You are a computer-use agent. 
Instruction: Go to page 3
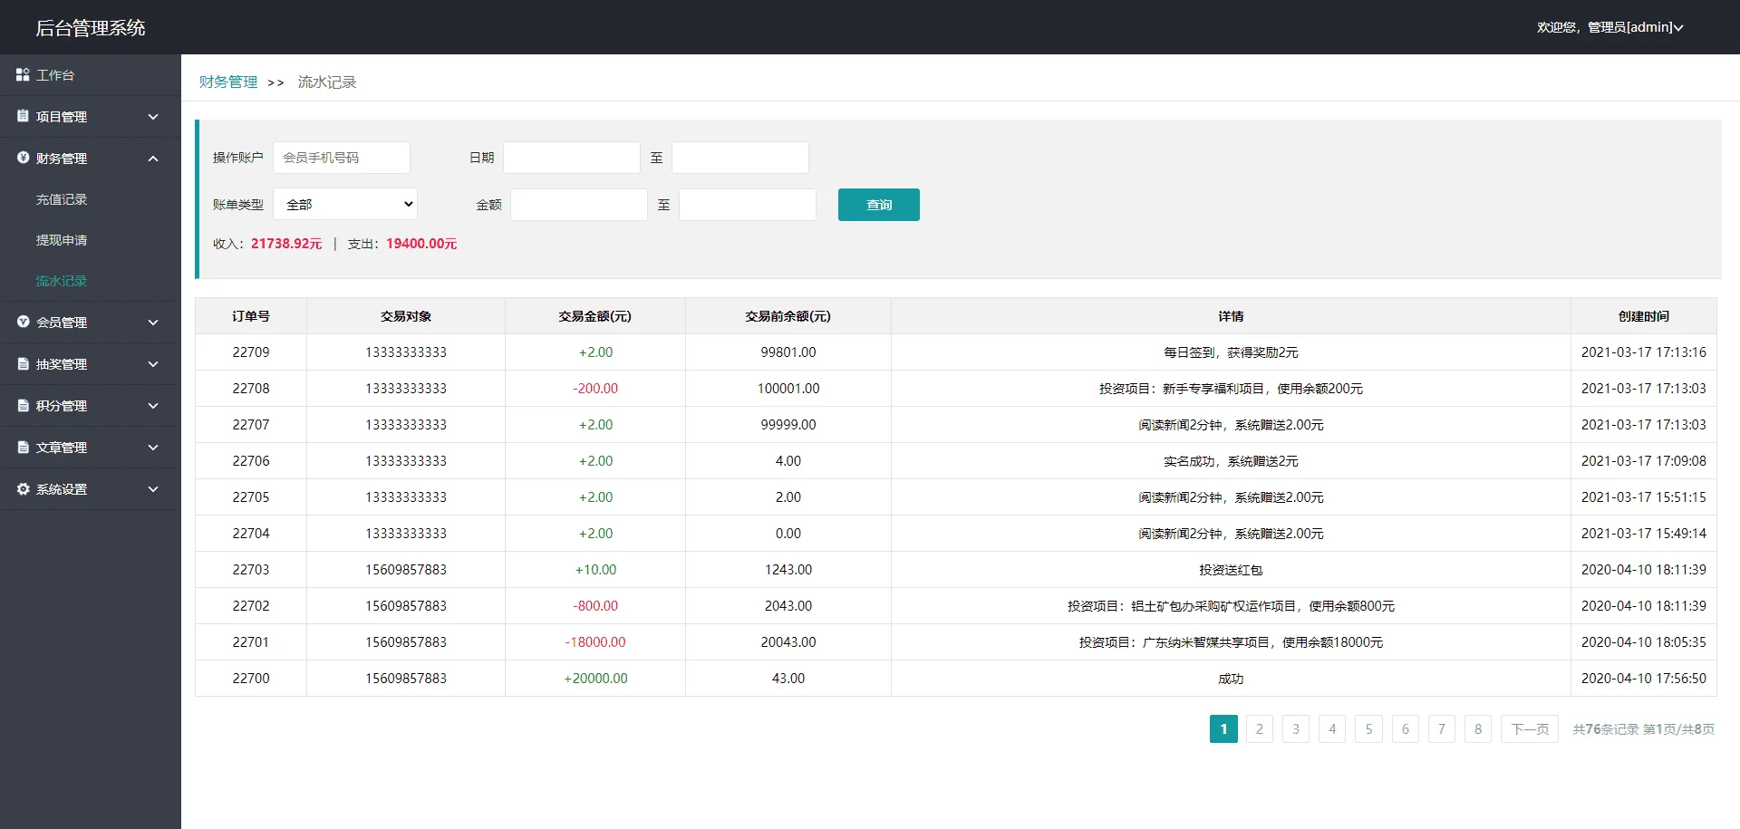click(1296, 729)
